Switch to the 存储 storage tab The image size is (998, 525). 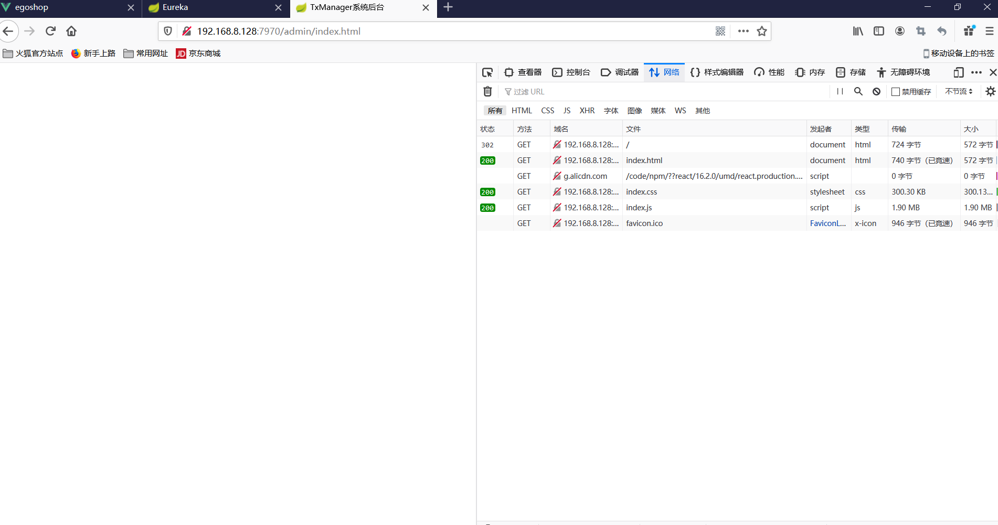[x=851, y=72]
